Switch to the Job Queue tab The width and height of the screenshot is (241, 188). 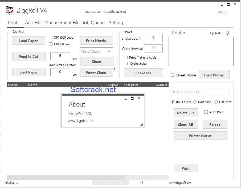click(x=93, y=23)
